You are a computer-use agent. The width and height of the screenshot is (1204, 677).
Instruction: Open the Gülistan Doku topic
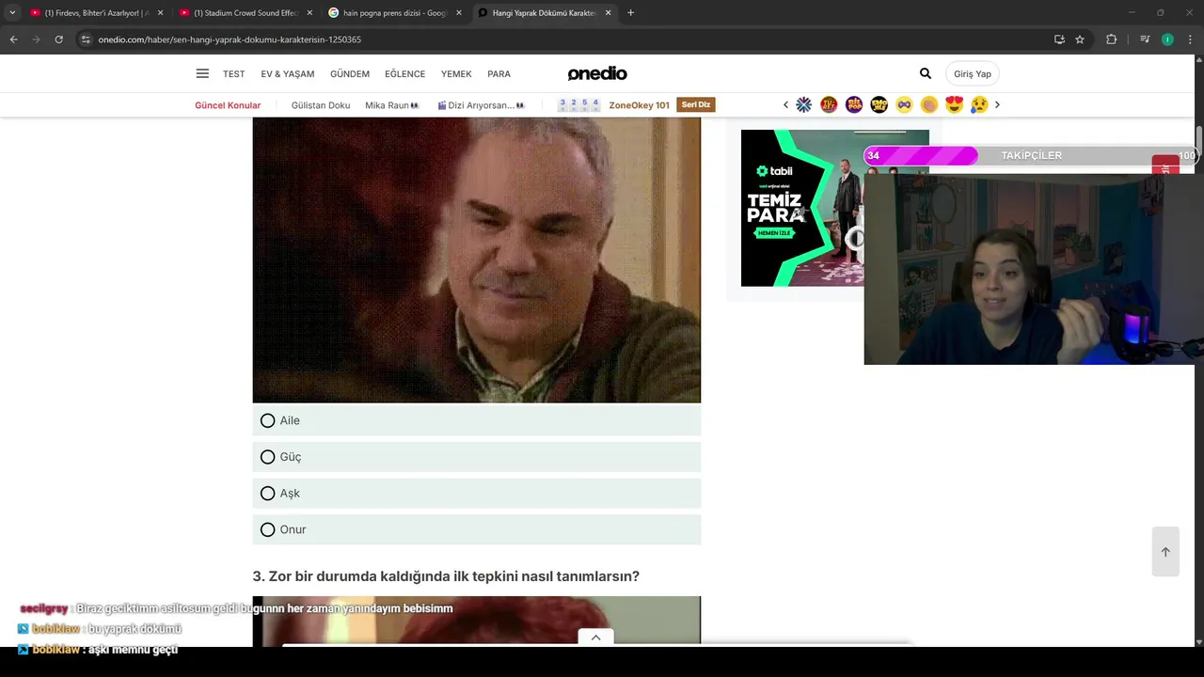pyautogui.click(x=321, y=105)
